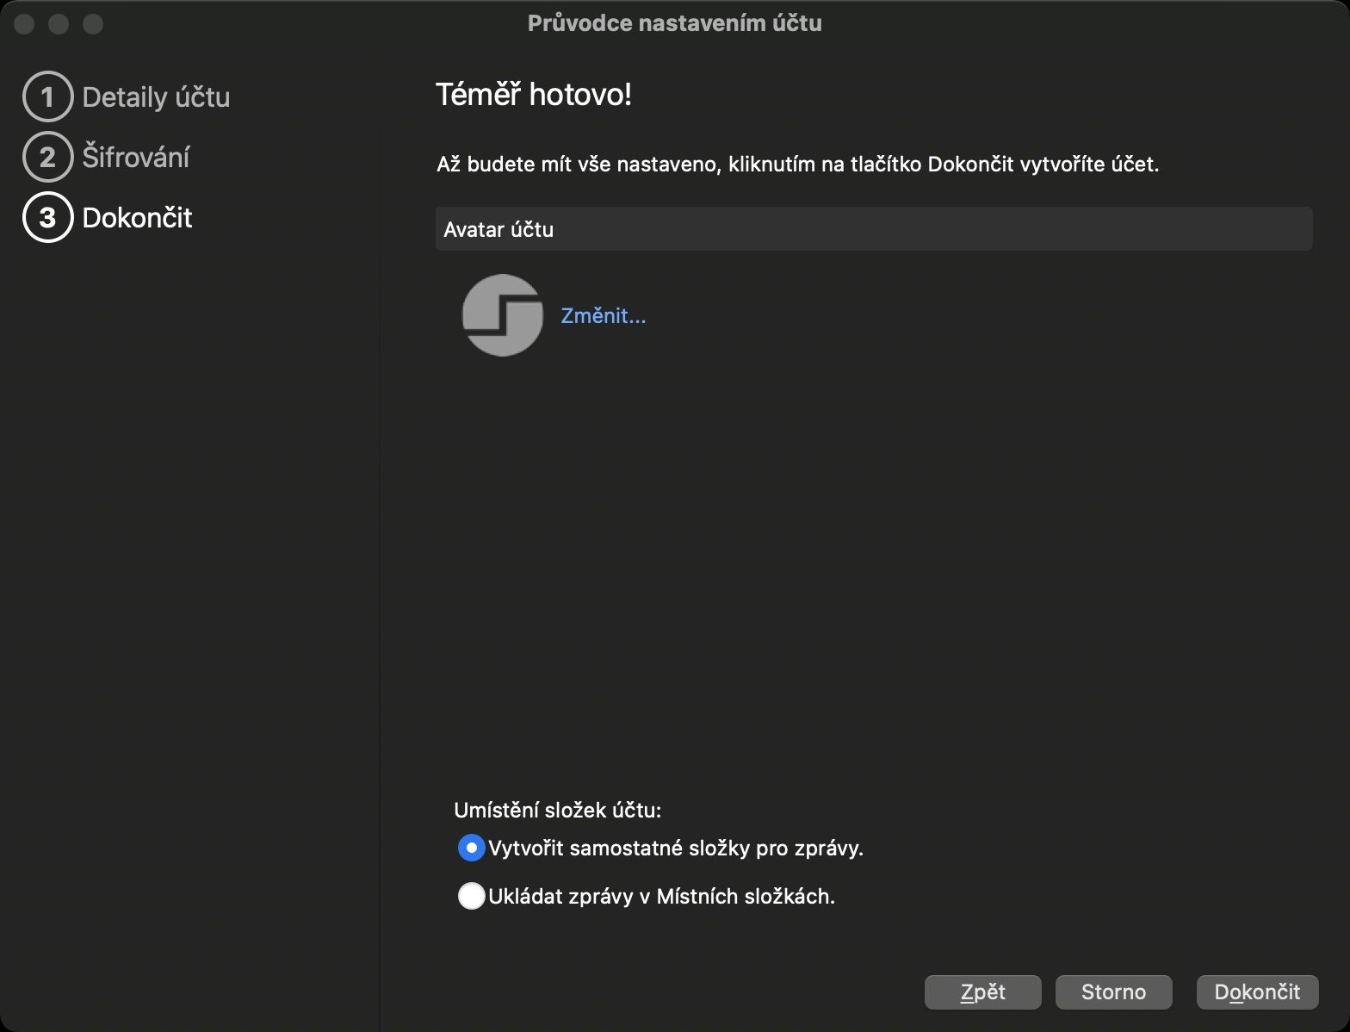
Task: Click the window zoom button
Action: pos(93,24)
